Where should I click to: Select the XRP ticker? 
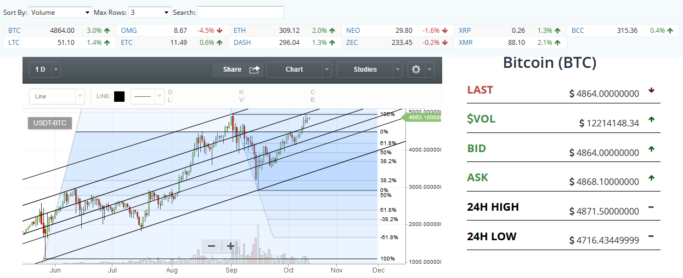click(x=465, y=30)
